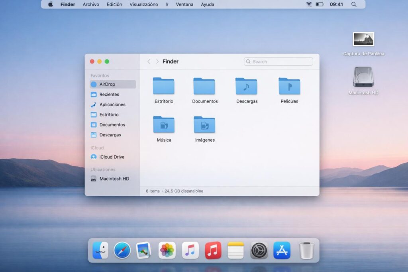Open the Apple menu

coord(51,4)
